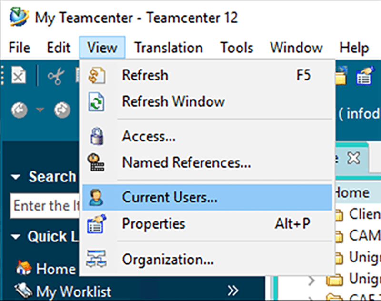Screen dimensions: 381x301
Task: Click the Cut scissors toolbar icon
Action: point(56,76)
